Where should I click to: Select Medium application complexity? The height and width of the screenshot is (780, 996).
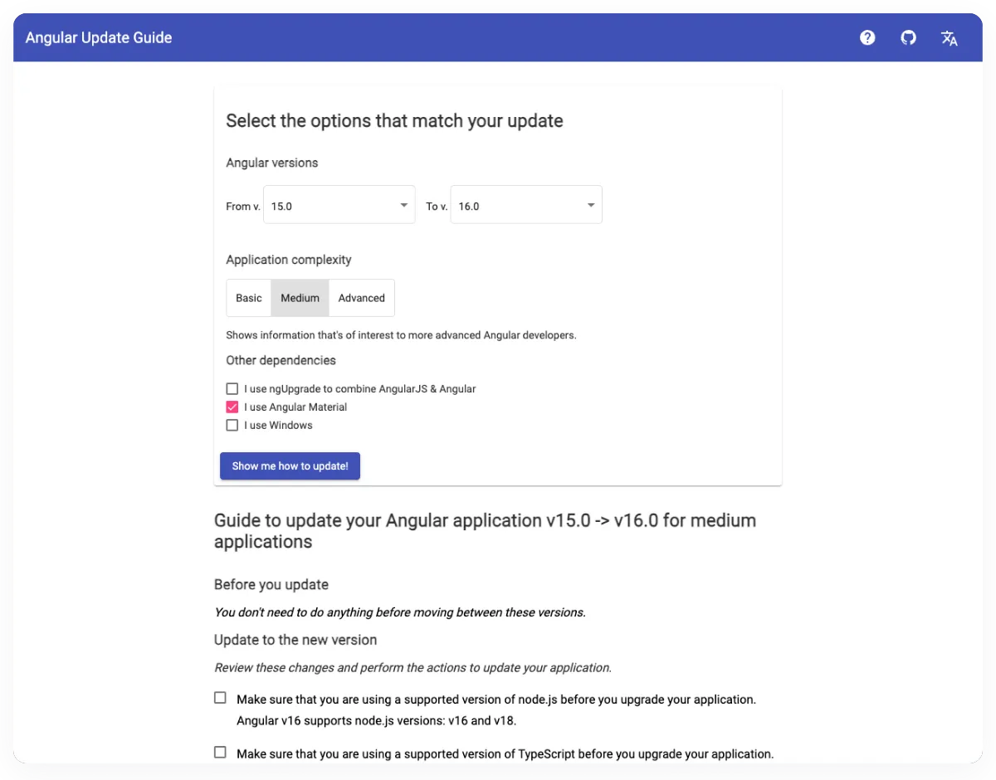click(300, 298)
